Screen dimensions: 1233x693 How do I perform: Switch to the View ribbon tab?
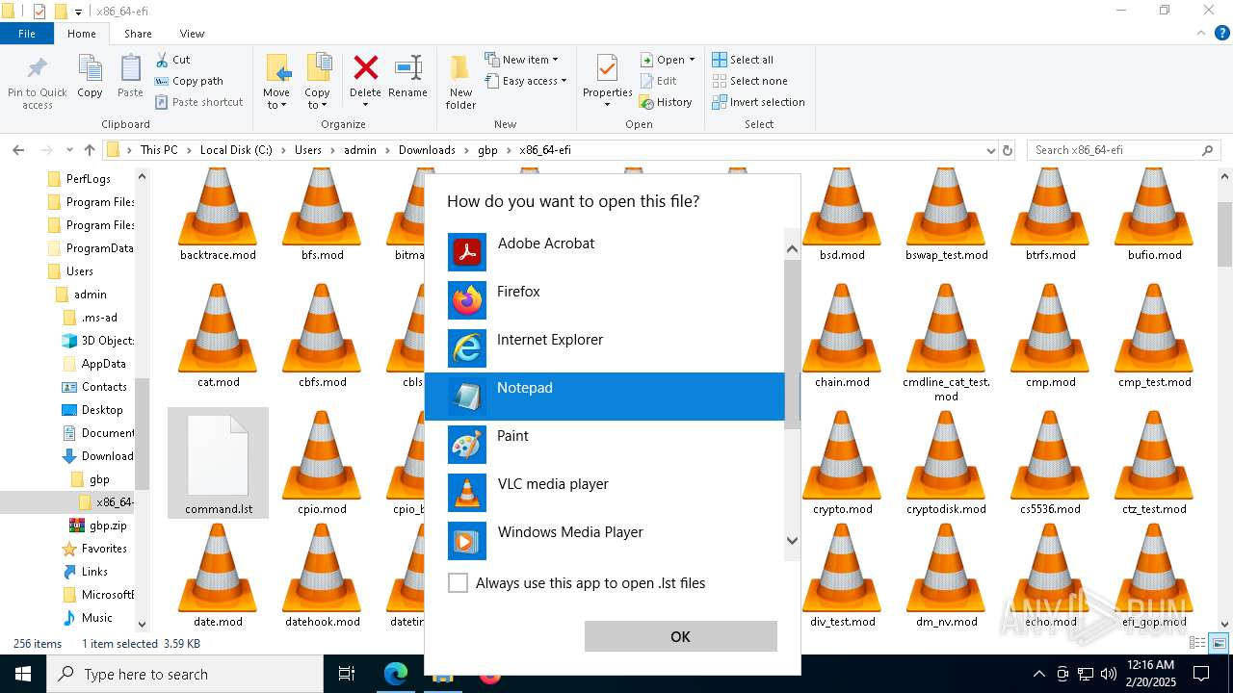(x=192, y=33)
